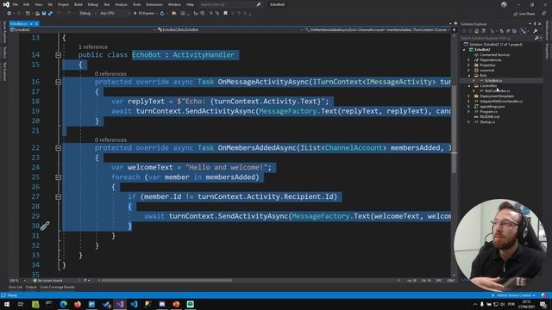Expand the Properties folder node
This screenshot has height=310, width=552.
tap(468, 65)
